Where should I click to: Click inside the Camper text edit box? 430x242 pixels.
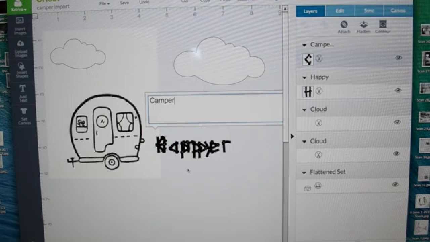point(215,108)
